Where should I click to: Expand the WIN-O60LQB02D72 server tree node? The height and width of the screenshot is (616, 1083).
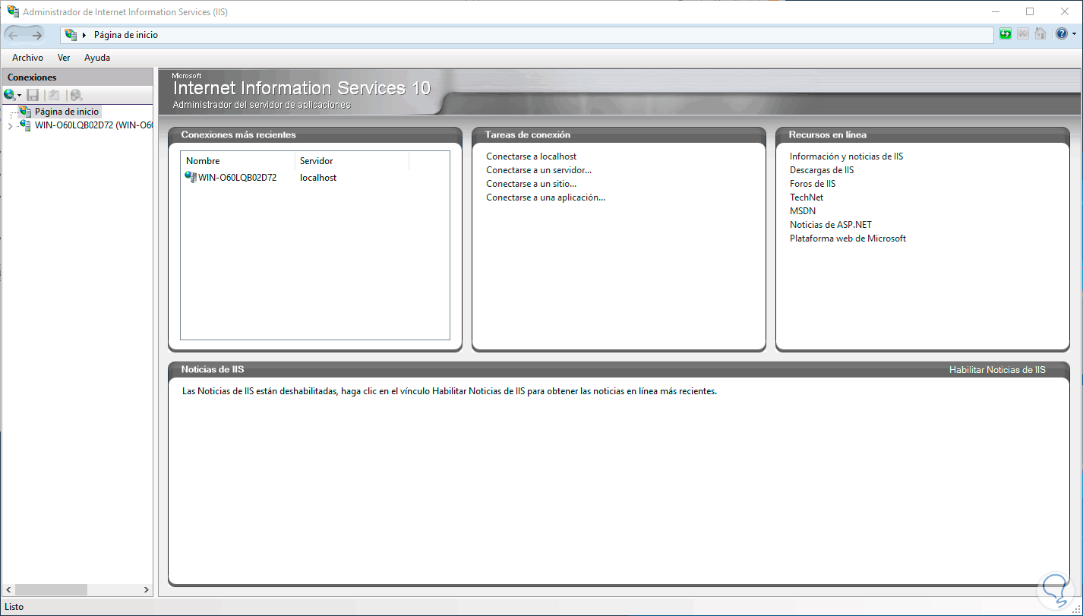click(10, 126)
